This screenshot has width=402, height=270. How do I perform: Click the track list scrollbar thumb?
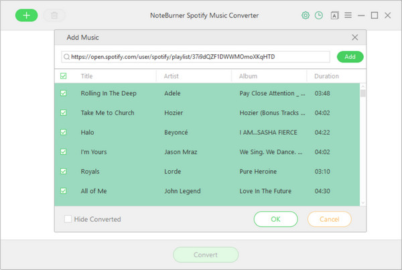[362, 93]
